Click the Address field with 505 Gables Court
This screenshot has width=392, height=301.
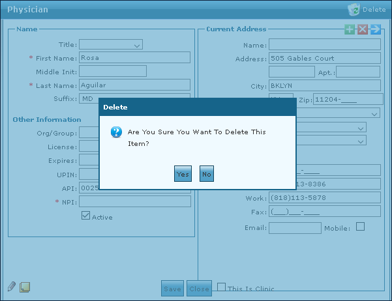pyautogui.click(x=324, y=59)
